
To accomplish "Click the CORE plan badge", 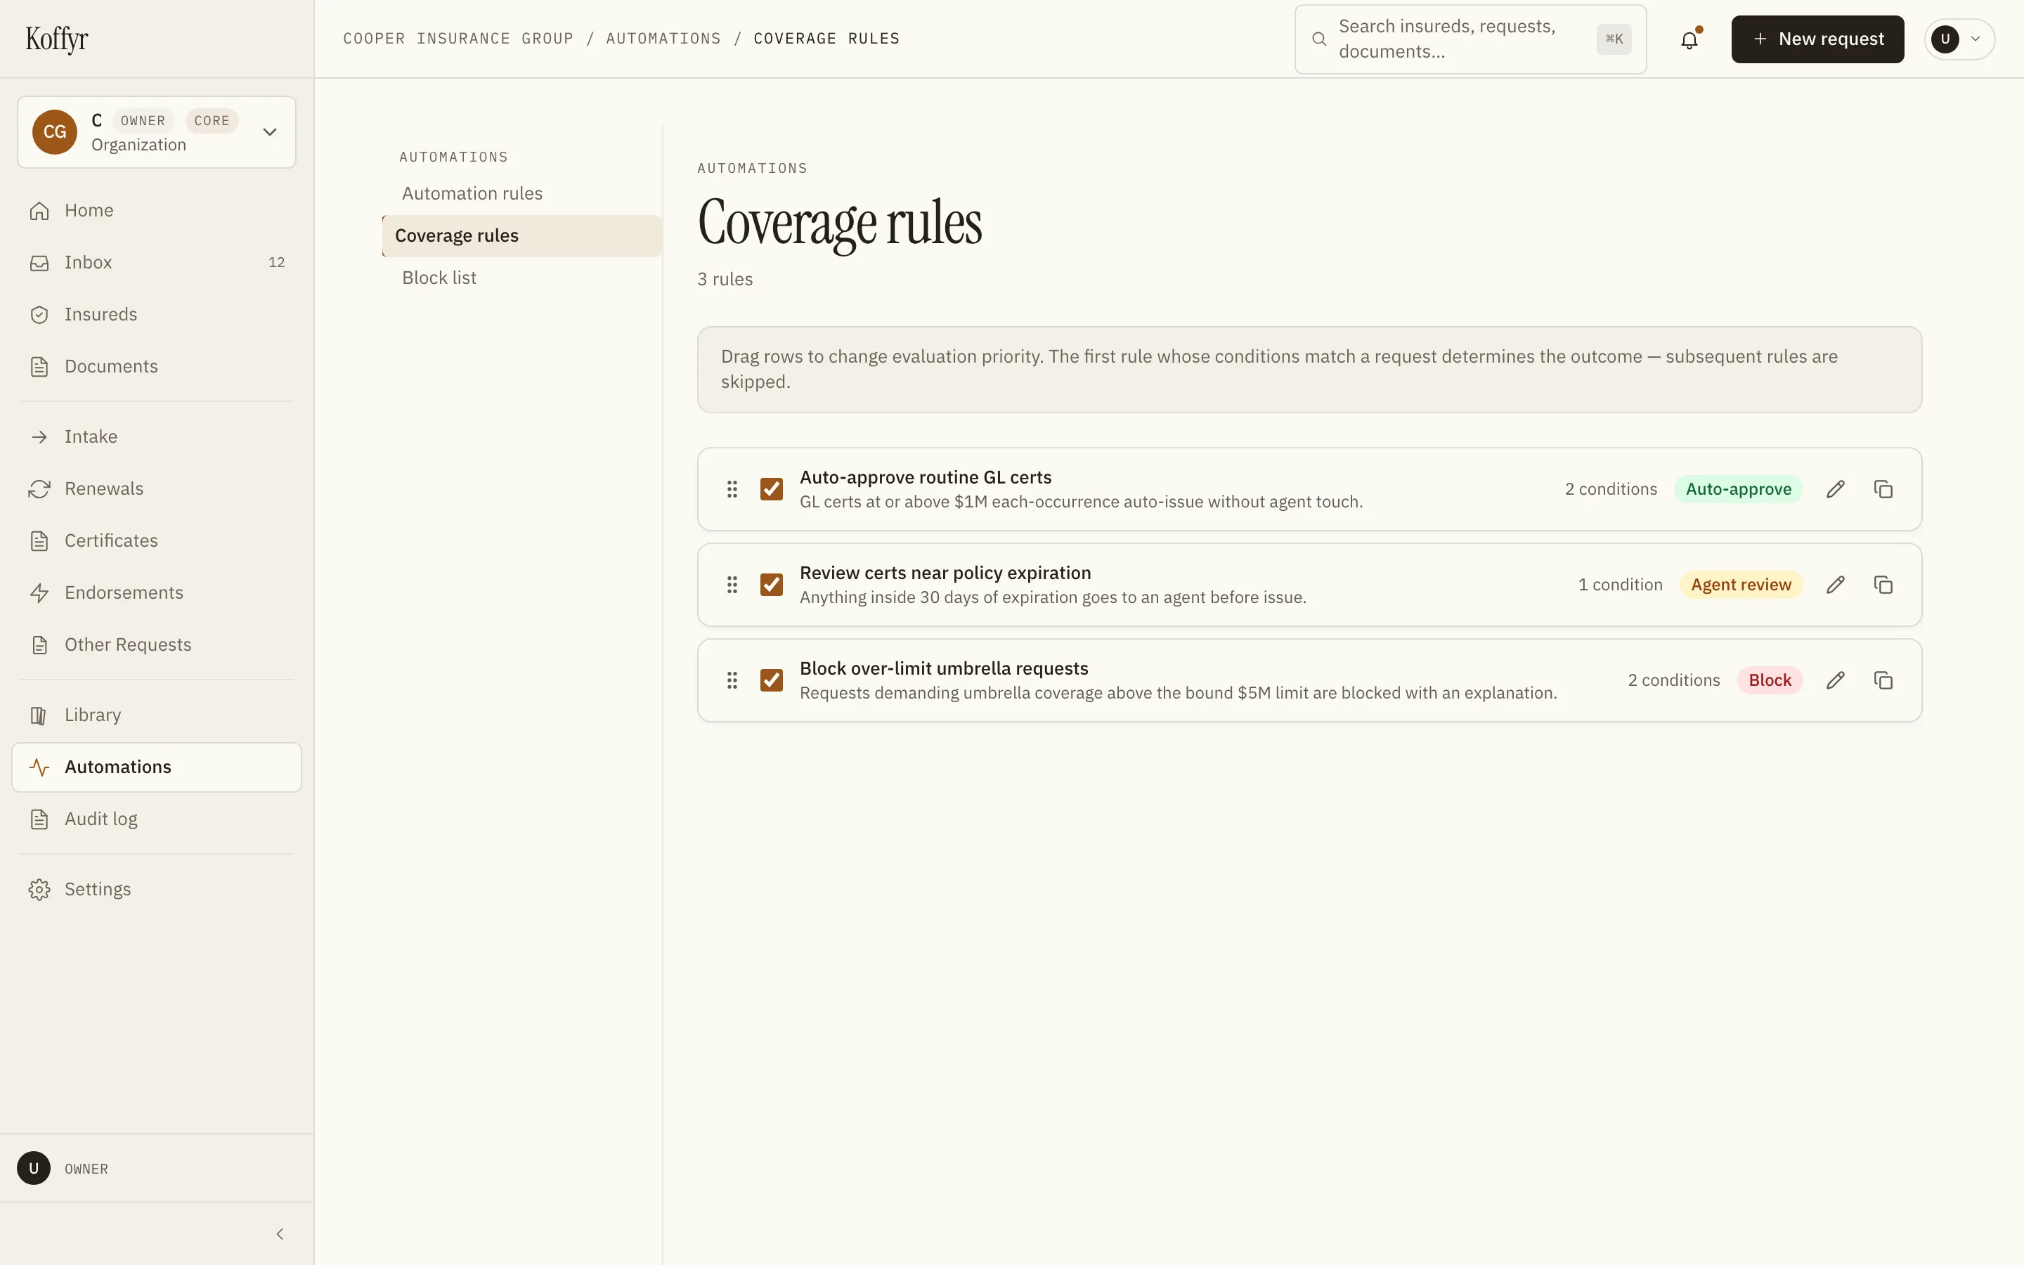I will pos(212,120).
